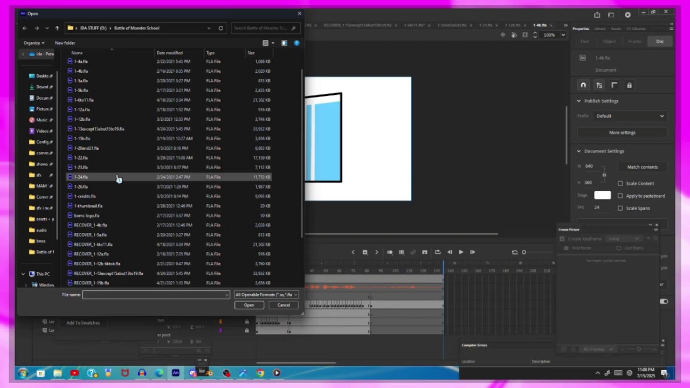Switch to the 1-4b.fla document tab
Image resolution: width=690 pixels, height=388 pixels.
pyautogui.click(x=540, y=25)
